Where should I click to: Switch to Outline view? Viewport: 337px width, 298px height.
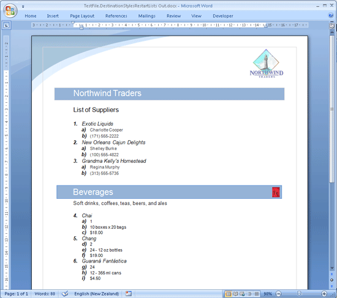249,294
